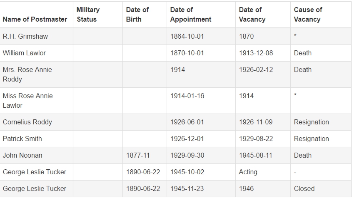Select the Cause of Vacancy header
This screenshot has height=198, width=352.
point(308,15)
